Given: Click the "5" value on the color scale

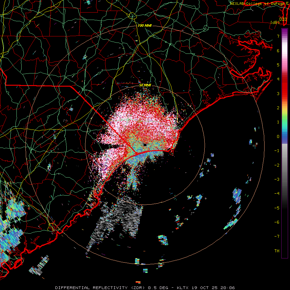Looking at the screenshot, I should (278, 65).
